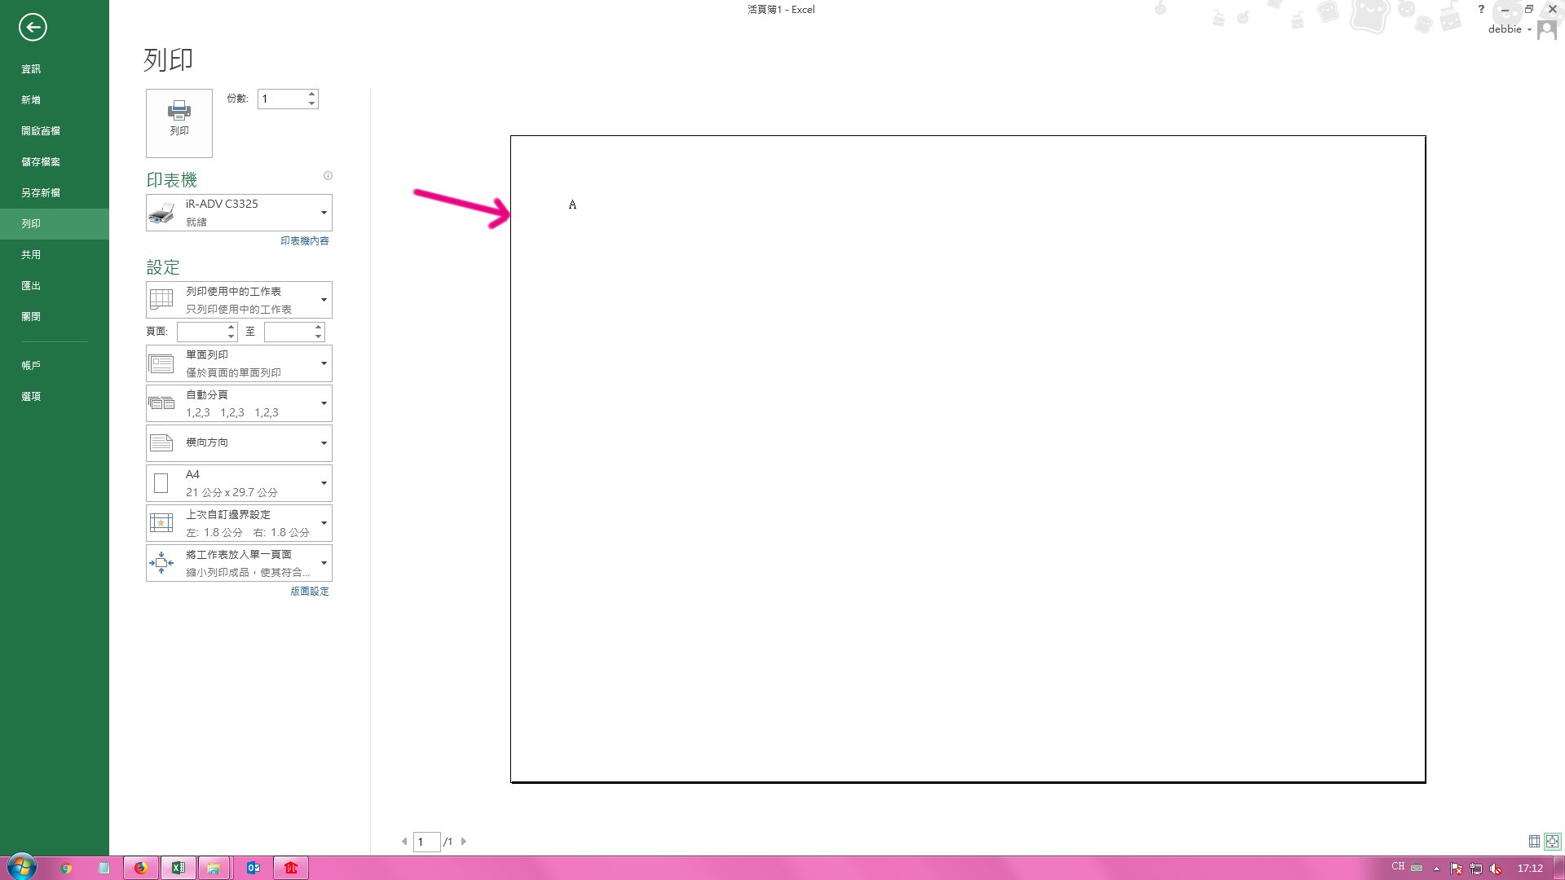Expand the 列印使用中的工作表 dropdown
This screenshot has width=1565, height=880.
click(x=323, y=300)
